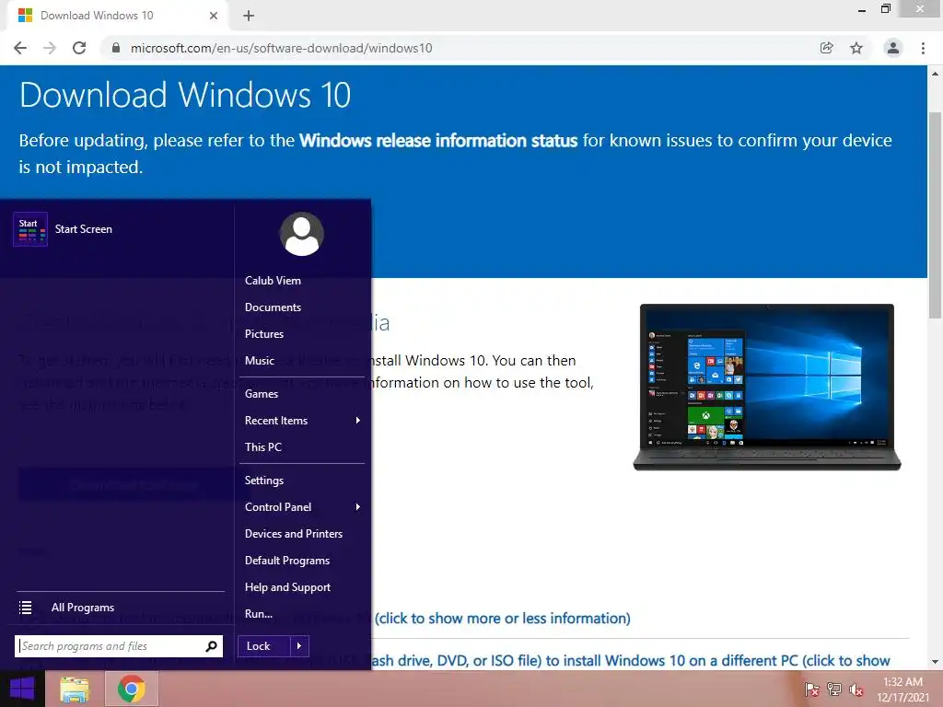Open This PC from the Start menu
The image size is (943, 707).
click(x=262, y=447)
